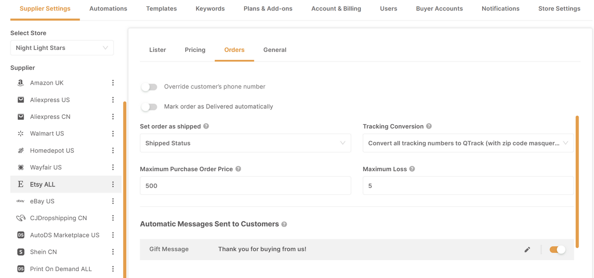
Task: Edit the Gift Message with pencil icon
Action: coord(527,250)
